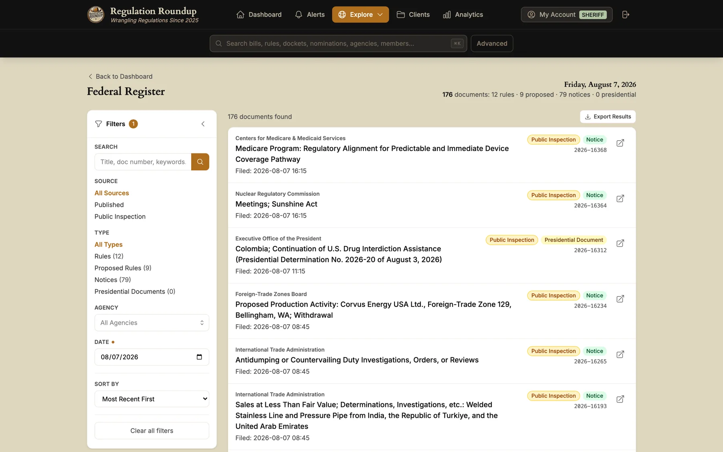Filter source by Published
Viewport: 723px width, 452px height.
click(109, 205)
